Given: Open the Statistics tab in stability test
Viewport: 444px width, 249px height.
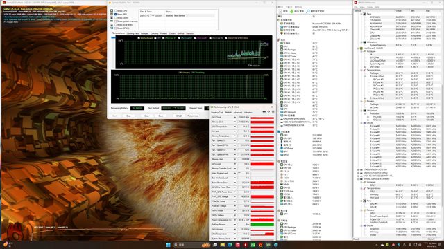Looking at the screenshot, I should tap(190, 33).
